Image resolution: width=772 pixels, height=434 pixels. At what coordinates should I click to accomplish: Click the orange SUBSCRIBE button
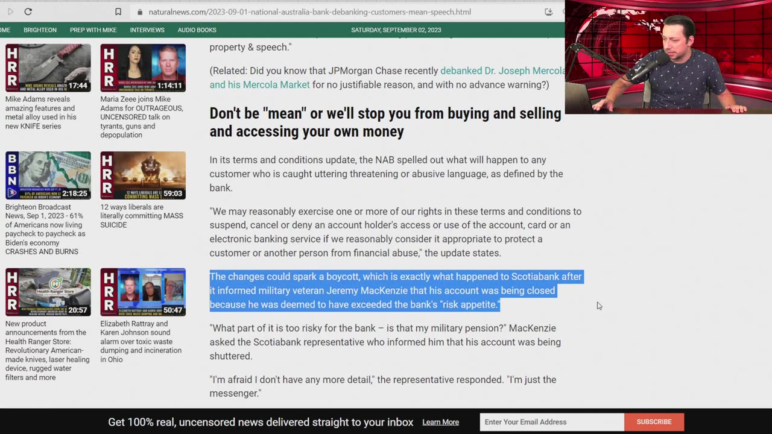tap(654, 422)
